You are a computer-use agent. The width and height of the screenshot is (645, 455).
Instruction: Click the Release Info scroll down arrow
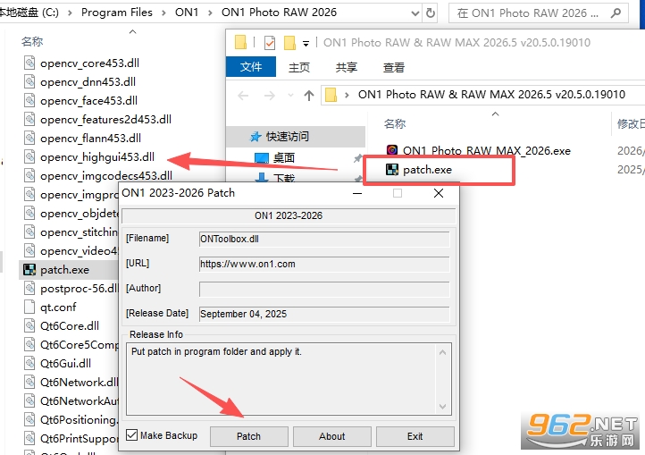442,407
